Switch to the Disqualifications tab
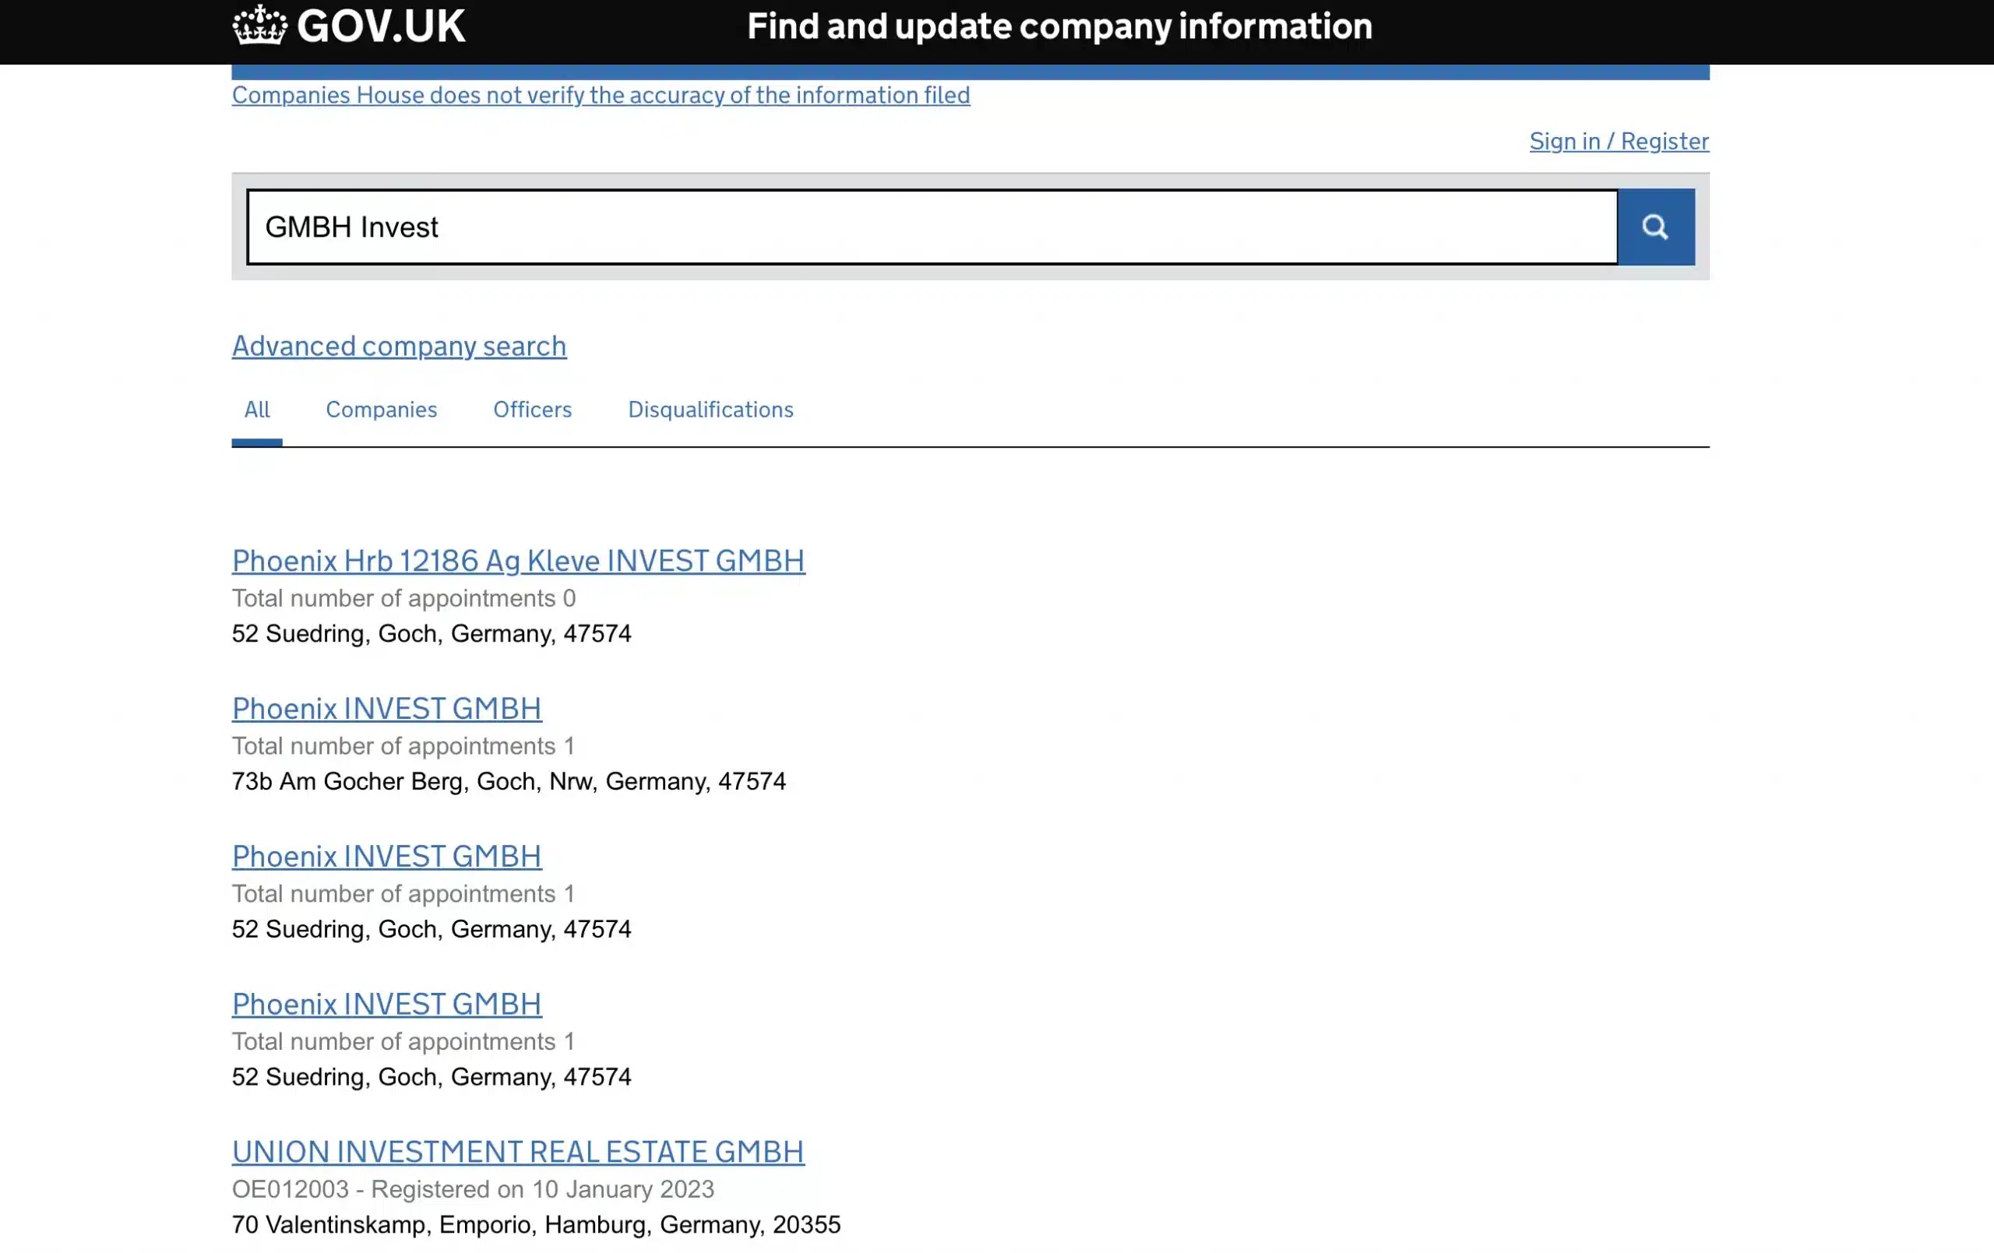 710,410
